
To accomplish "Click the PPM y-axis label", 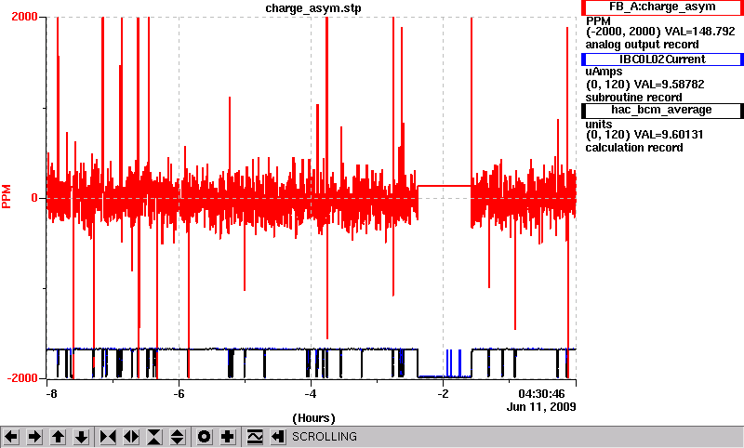I will click(x=7, y=196).
